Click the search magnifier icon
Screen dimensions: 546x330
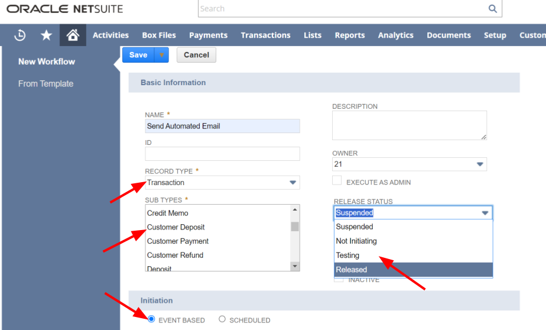[x=492, y=9]
